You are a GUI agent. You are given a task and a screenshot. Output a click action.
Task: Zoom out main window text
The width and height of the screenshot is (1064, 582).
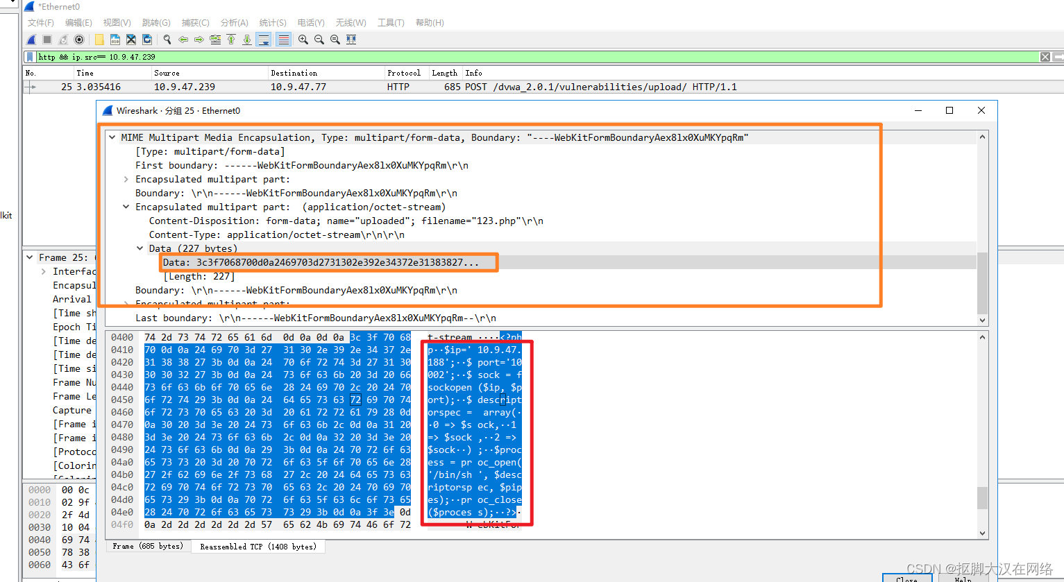coord(319,40)
